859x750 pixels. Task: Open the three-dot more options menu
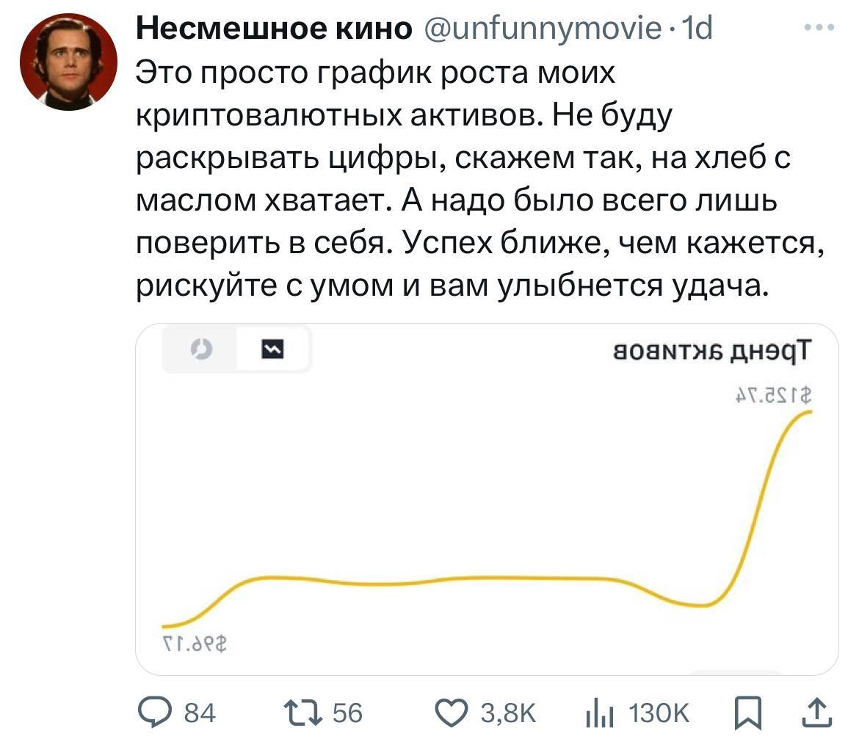[819, 29]
